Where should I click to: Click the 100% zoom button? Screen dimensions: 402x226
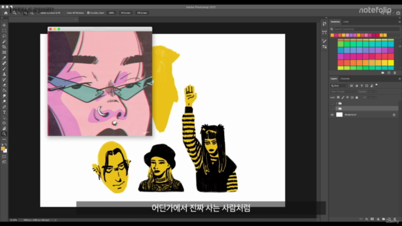point(112,13)
